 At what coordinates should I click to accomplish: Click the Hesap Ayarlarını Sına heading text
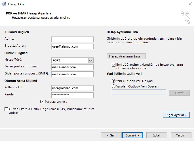[x=122, y=32]
